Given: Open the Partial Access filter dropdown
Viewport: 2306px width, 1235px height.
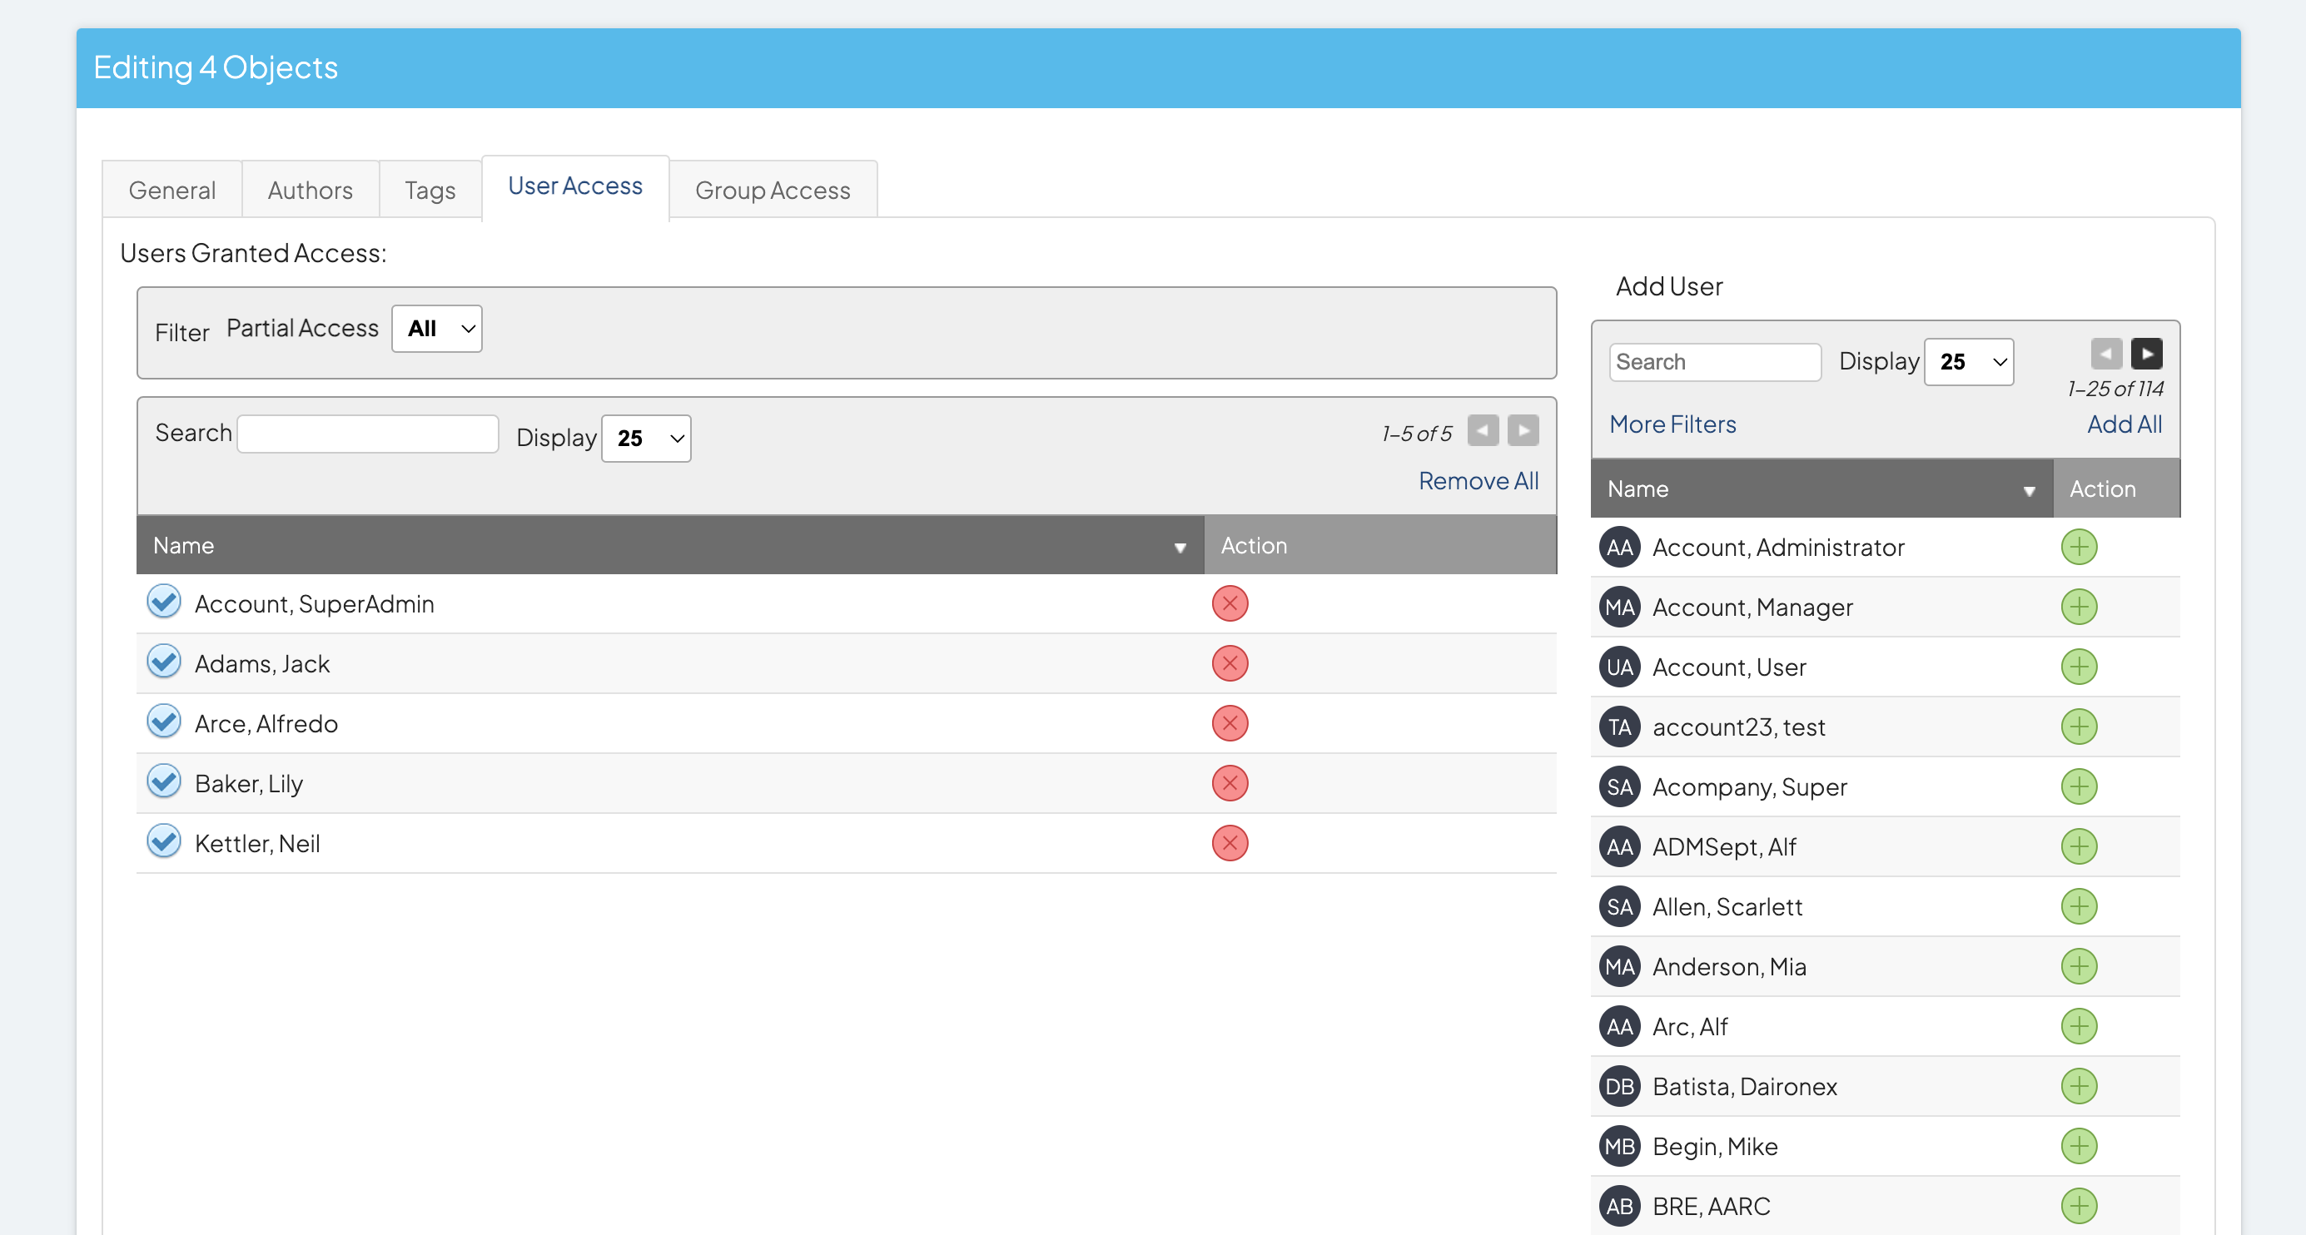Looking at the screenshot, I should 437,329.
